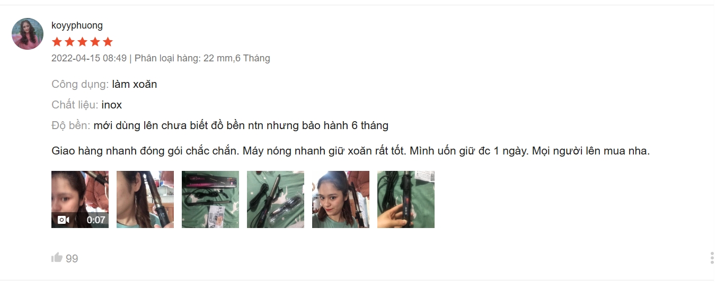The image size is (725, 282).
Task: Click the 99 likes count
Action: [72, 258]
